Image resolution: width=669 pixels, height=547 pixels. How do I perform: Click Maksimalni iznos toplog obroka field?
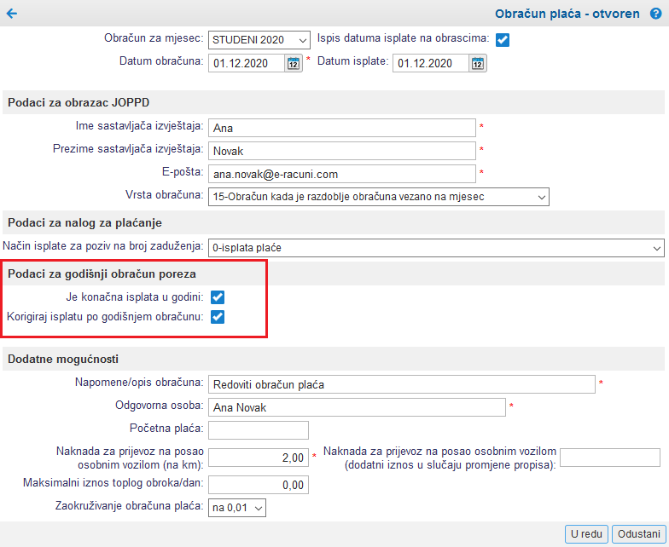[258, 485]
